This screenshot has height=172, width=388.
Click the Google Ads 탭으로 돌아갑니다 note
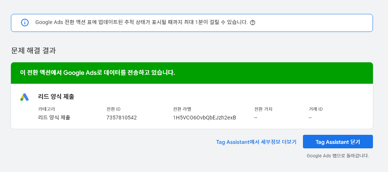pyautogui.click(x=338, y=155)
